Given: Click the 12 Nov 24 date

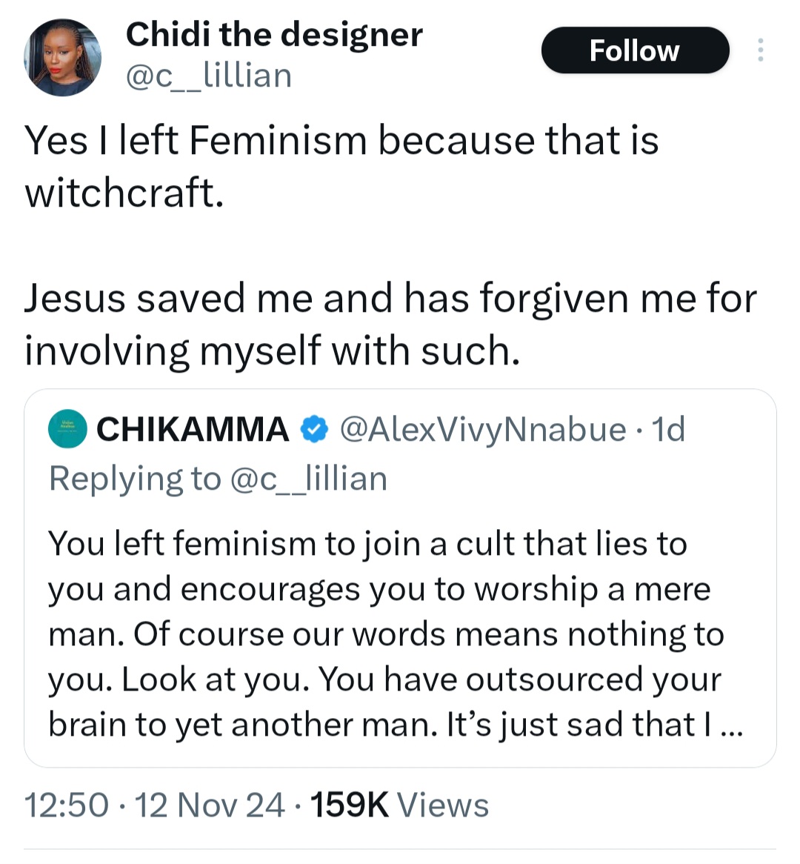Looking at the screenshot, I should click(x=210, y=805).
